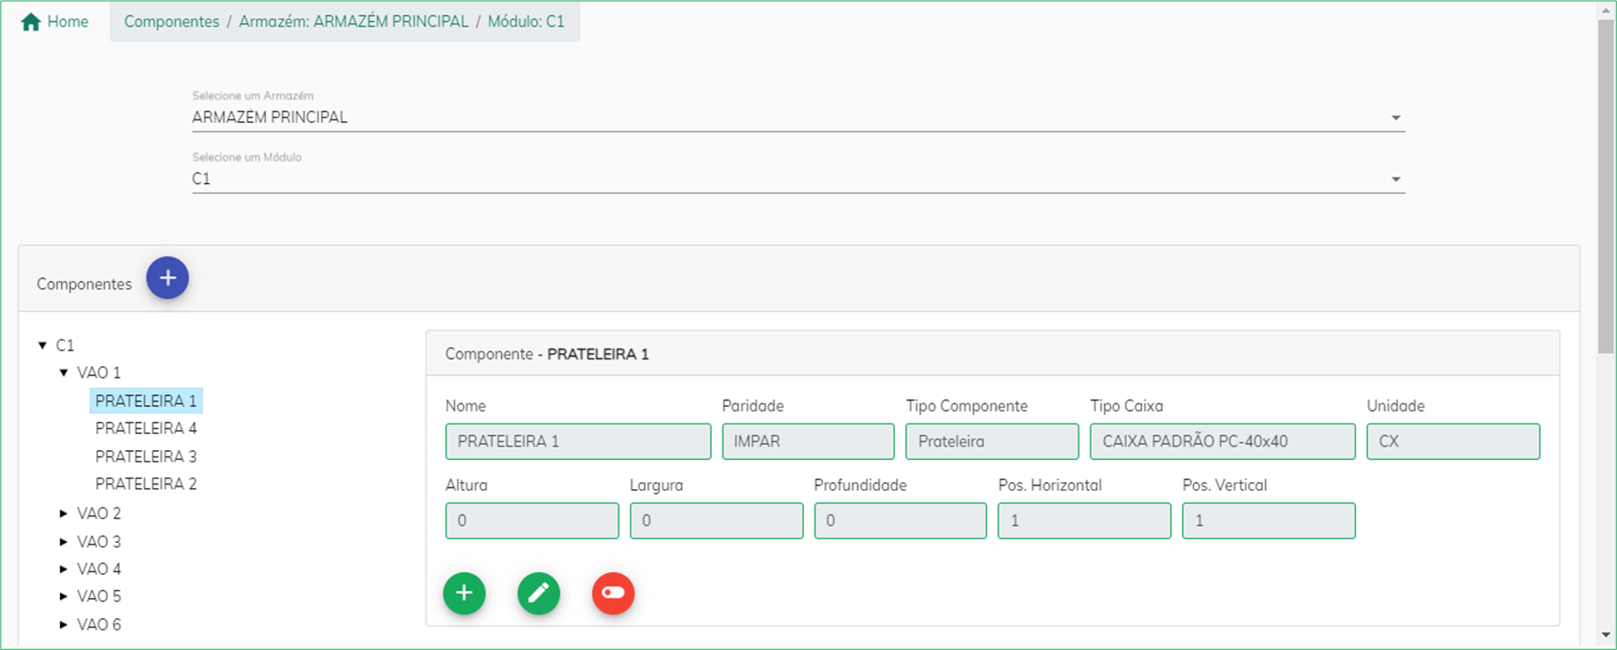Click the Unidade field showing CX

pyautogui.click(x=1453, y=441)
